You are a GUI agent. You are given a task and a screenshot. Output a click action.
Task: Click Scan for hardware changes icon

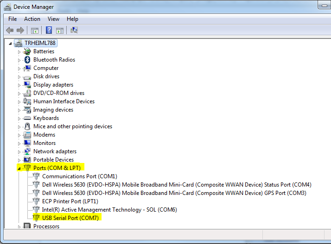pyautogui.click(x=74, y=31)
